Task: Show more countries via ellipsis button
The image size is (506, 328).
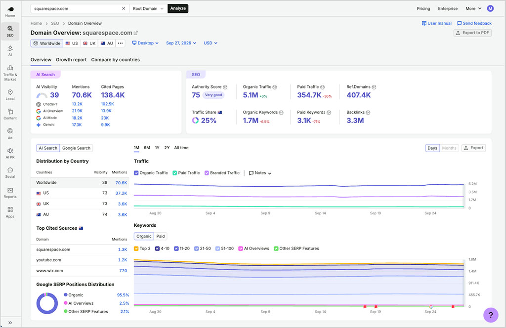Action: click(x=121, y=43)
